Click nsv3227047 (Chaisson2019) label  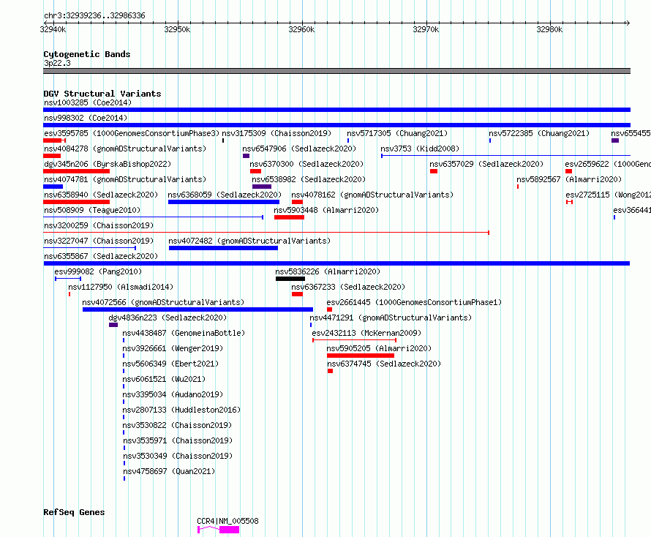tap(99, 241)
